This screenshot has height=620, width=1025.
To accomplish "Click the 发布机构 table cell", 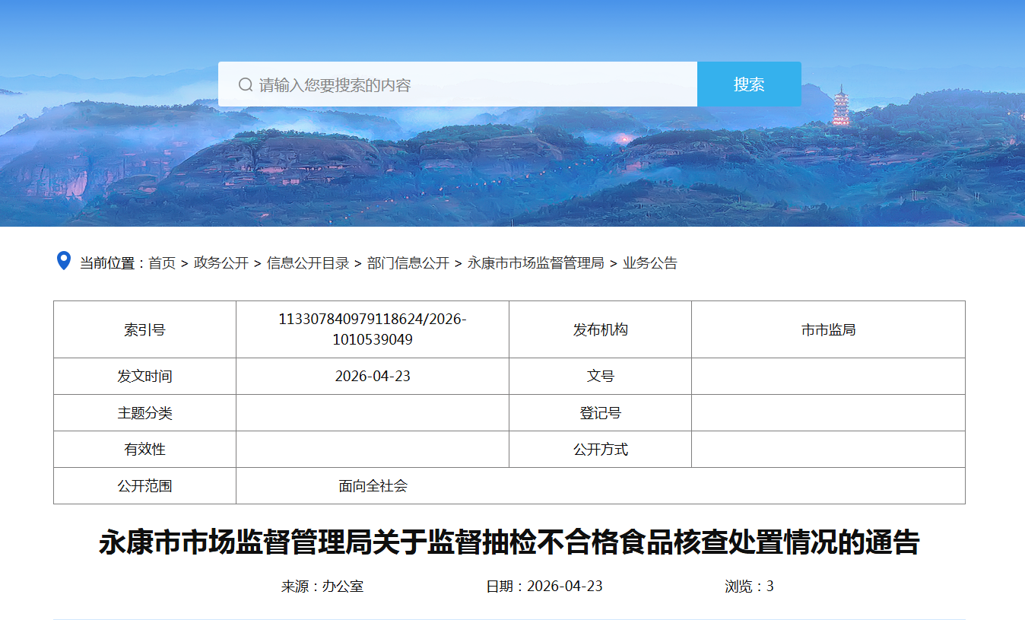I will coord(601,329).
